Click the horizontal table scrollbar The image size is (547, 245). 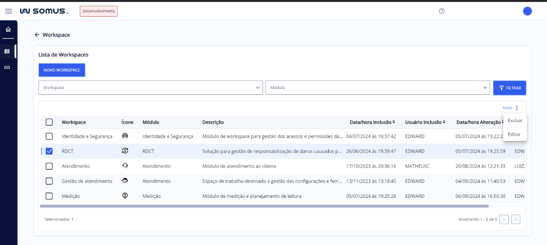[x=264, y=206]
